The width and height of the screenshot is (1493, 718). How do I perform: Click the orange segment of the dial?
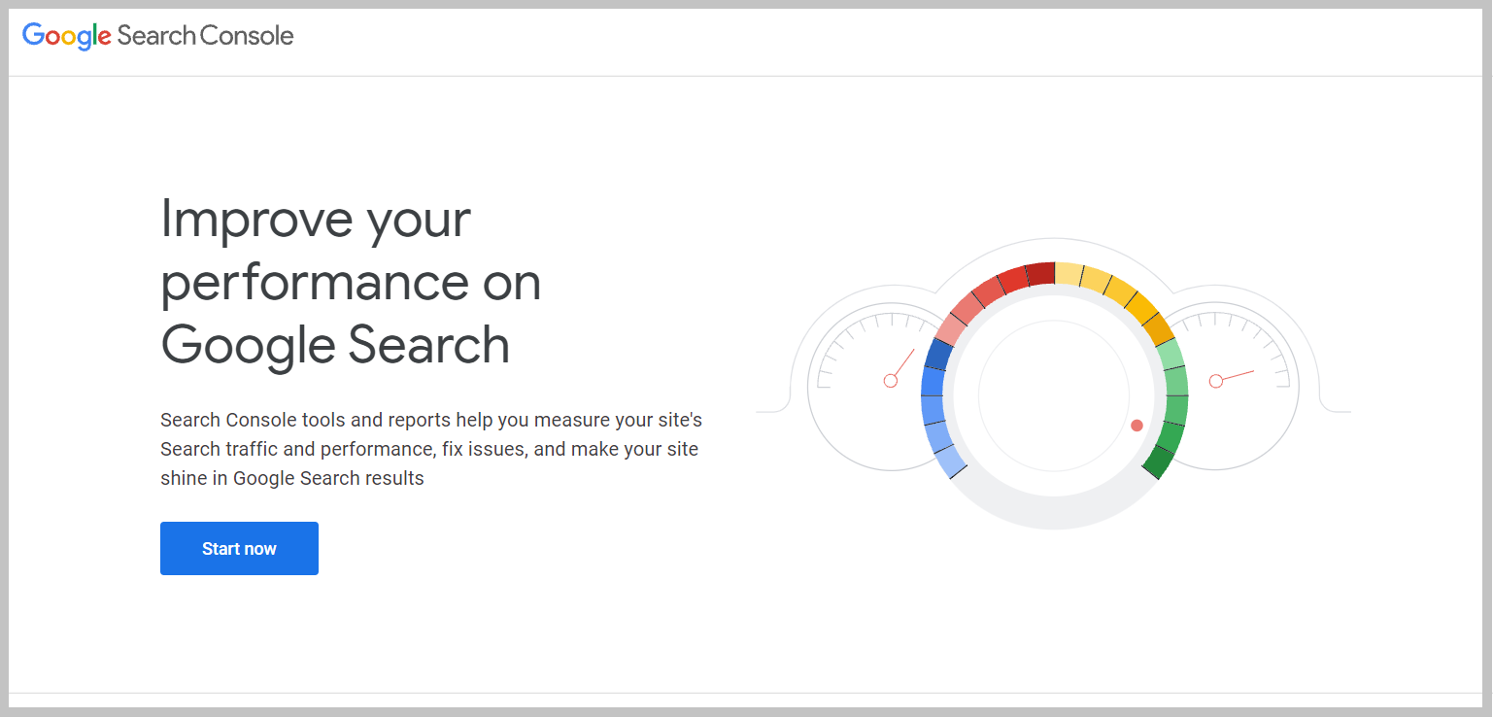[1158, 329]
